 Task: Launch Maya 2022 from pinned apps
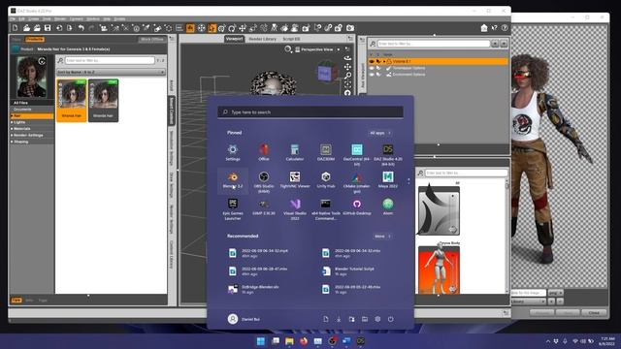tap(388, 180)
